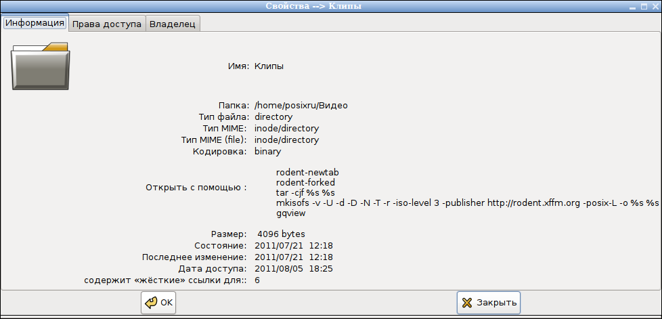Viewport: 662px width, 319px height.
Task: Click the Размер label
Action: click(x=229, y=234)
